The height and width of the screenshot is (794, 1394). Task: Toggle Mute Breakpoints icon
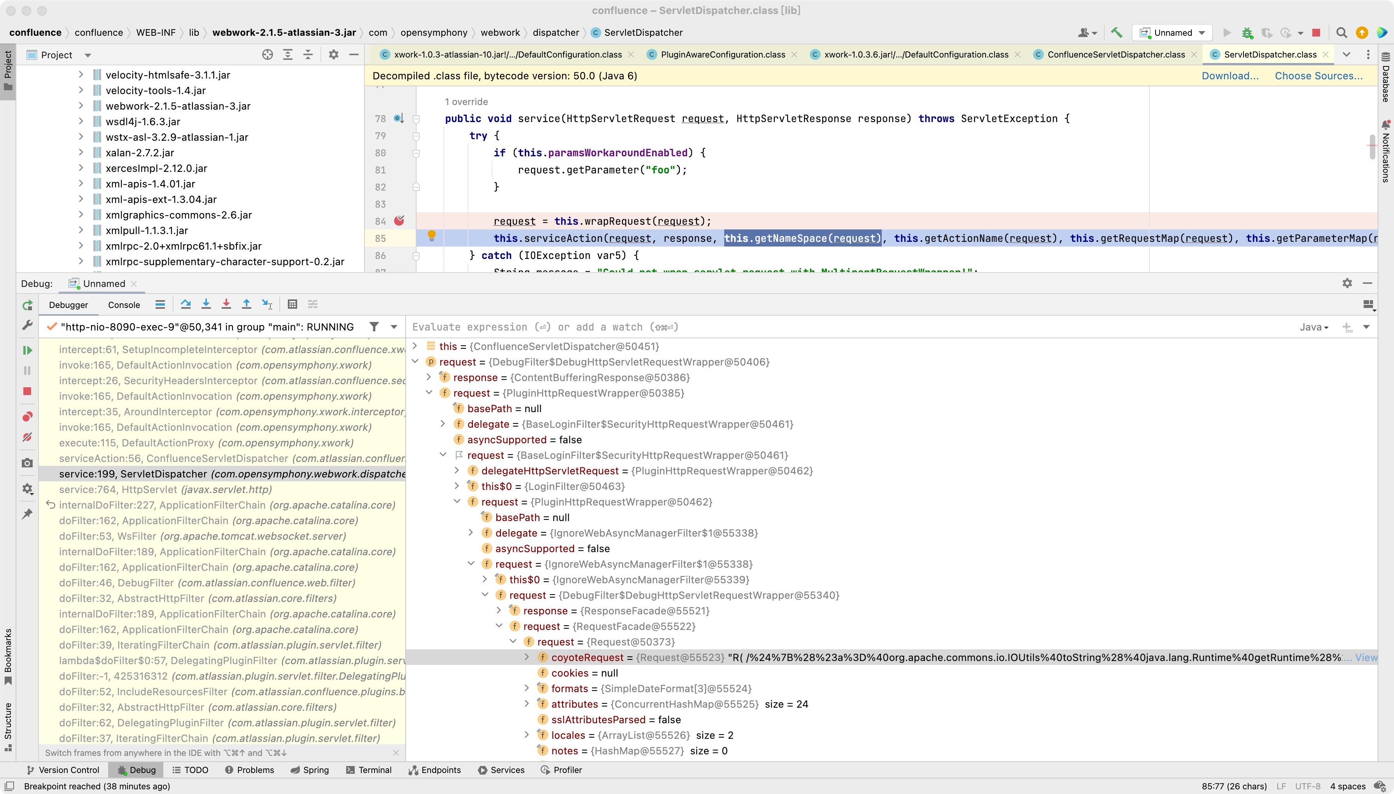click(x=27, y=437)
